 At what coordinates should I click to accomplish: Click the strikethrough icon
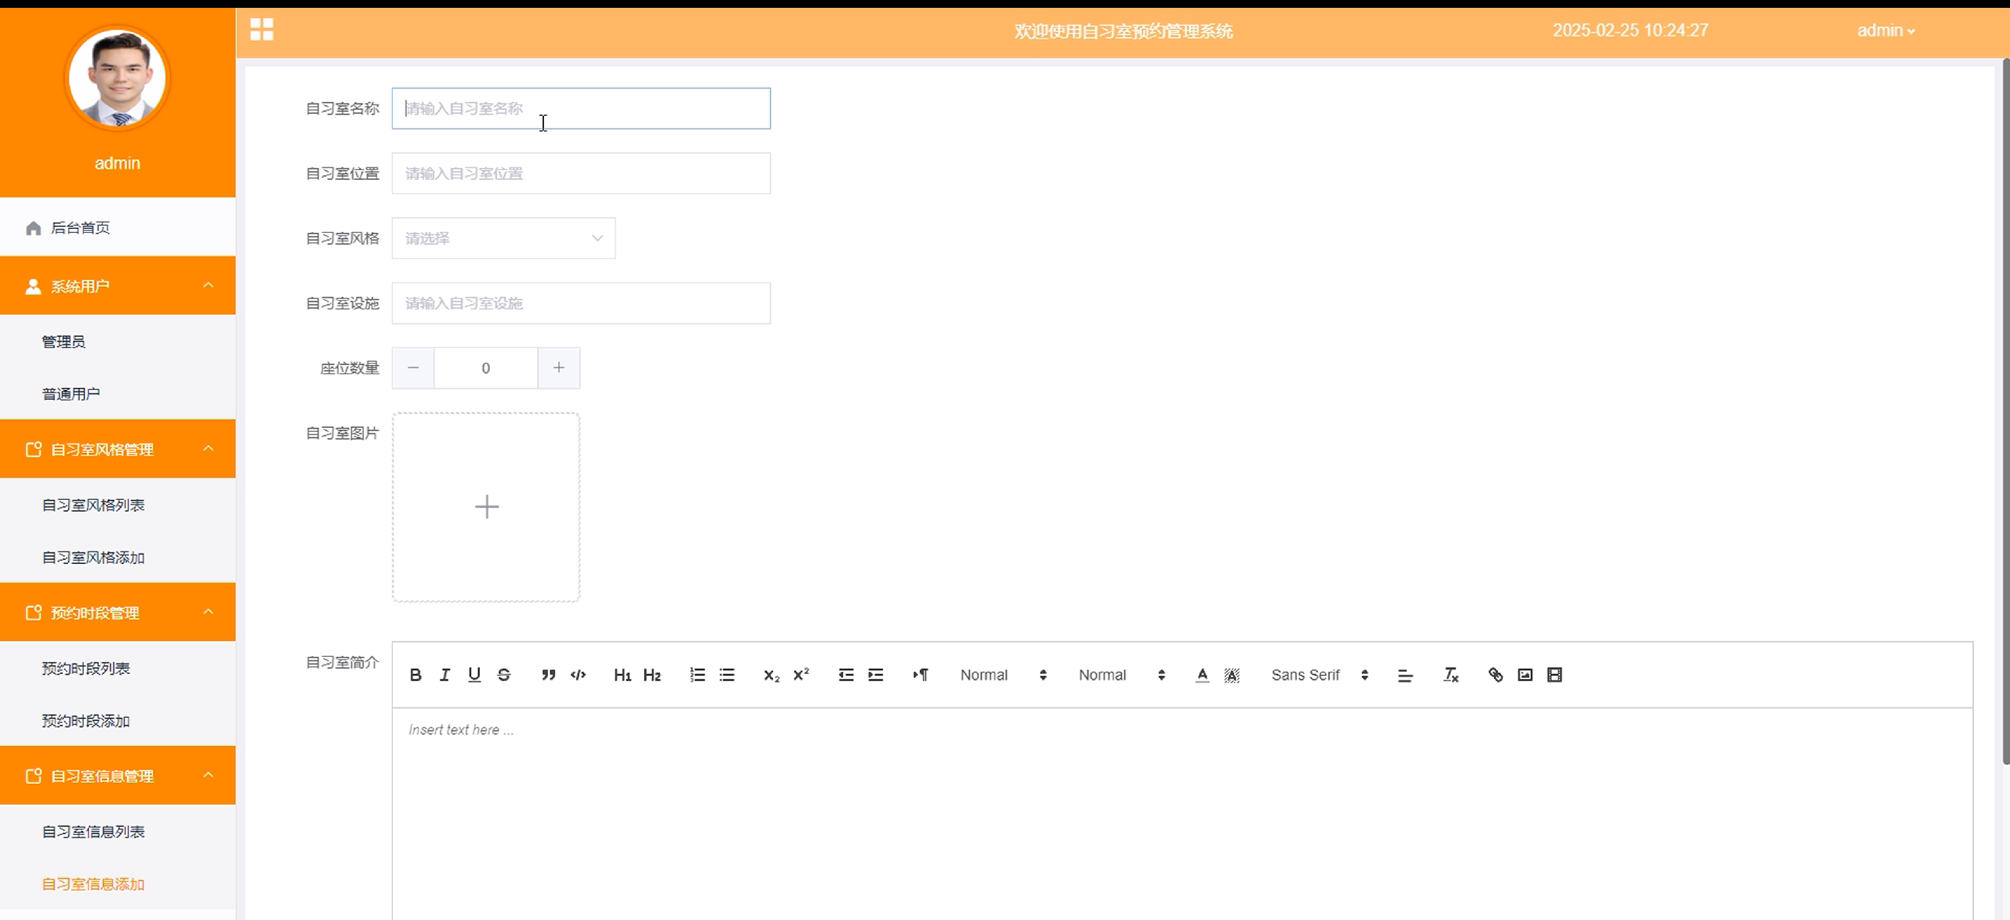(x=504, y=675)
